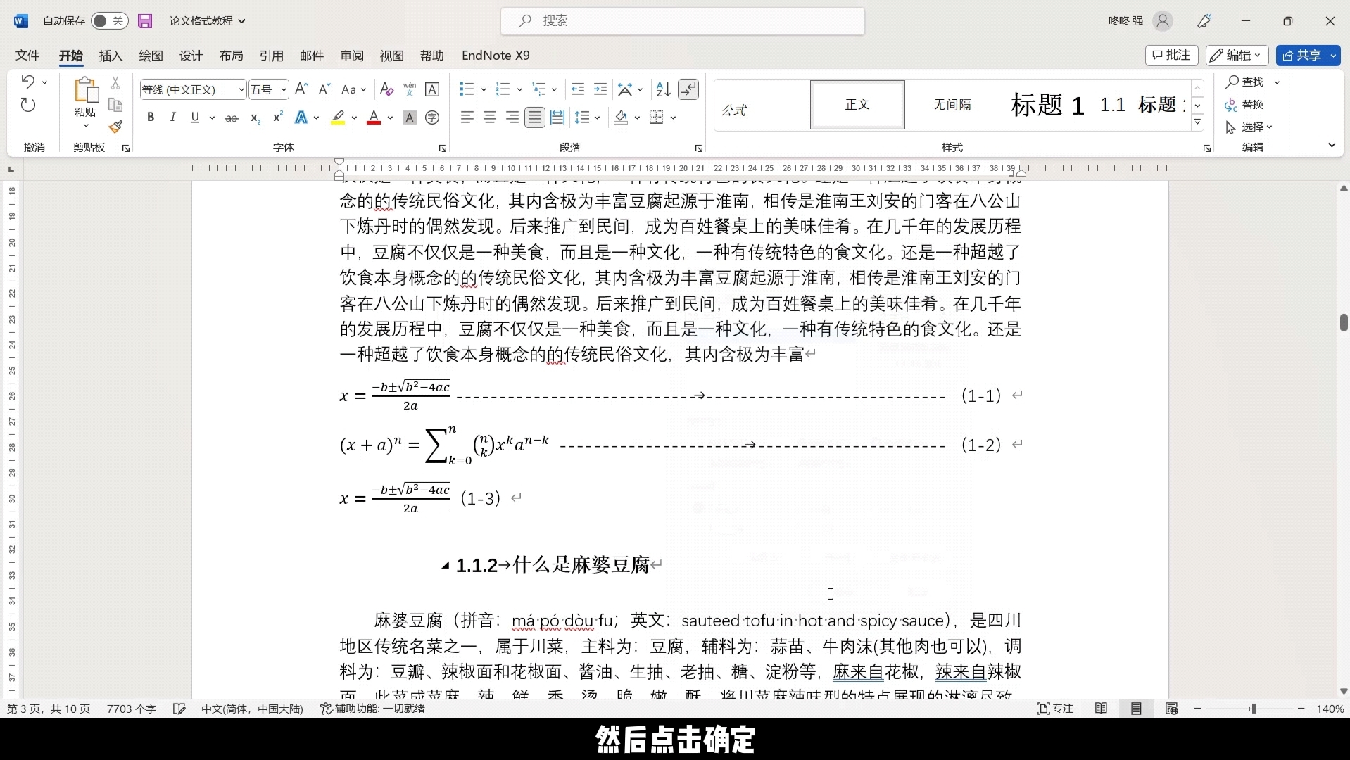This screenshot has width=1350, height=760.
Task: Toggle the AutoSave switch
Action: (x=109, y=21)
